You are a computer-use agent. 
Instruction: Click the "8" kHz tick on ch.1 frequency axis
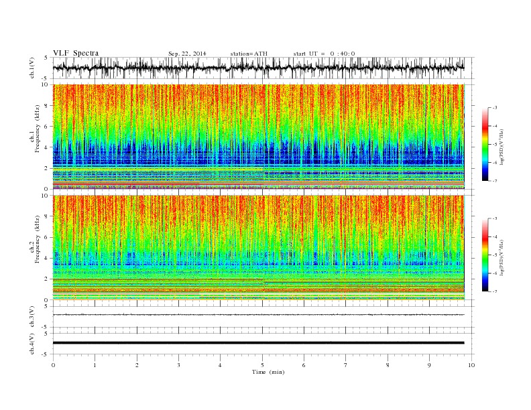click(x=47, y=106)
